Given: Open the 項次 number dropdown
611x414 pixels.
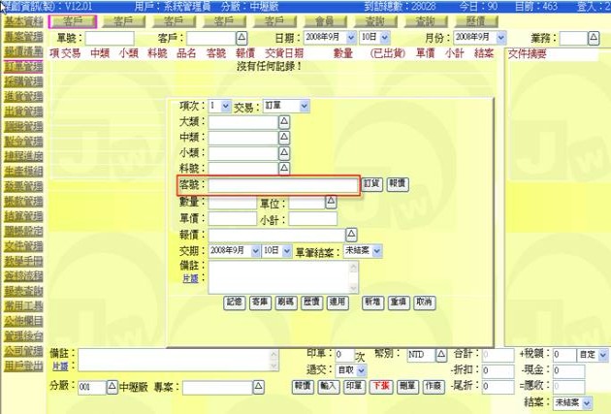Looking at the screenshot, I should (226, 105).
